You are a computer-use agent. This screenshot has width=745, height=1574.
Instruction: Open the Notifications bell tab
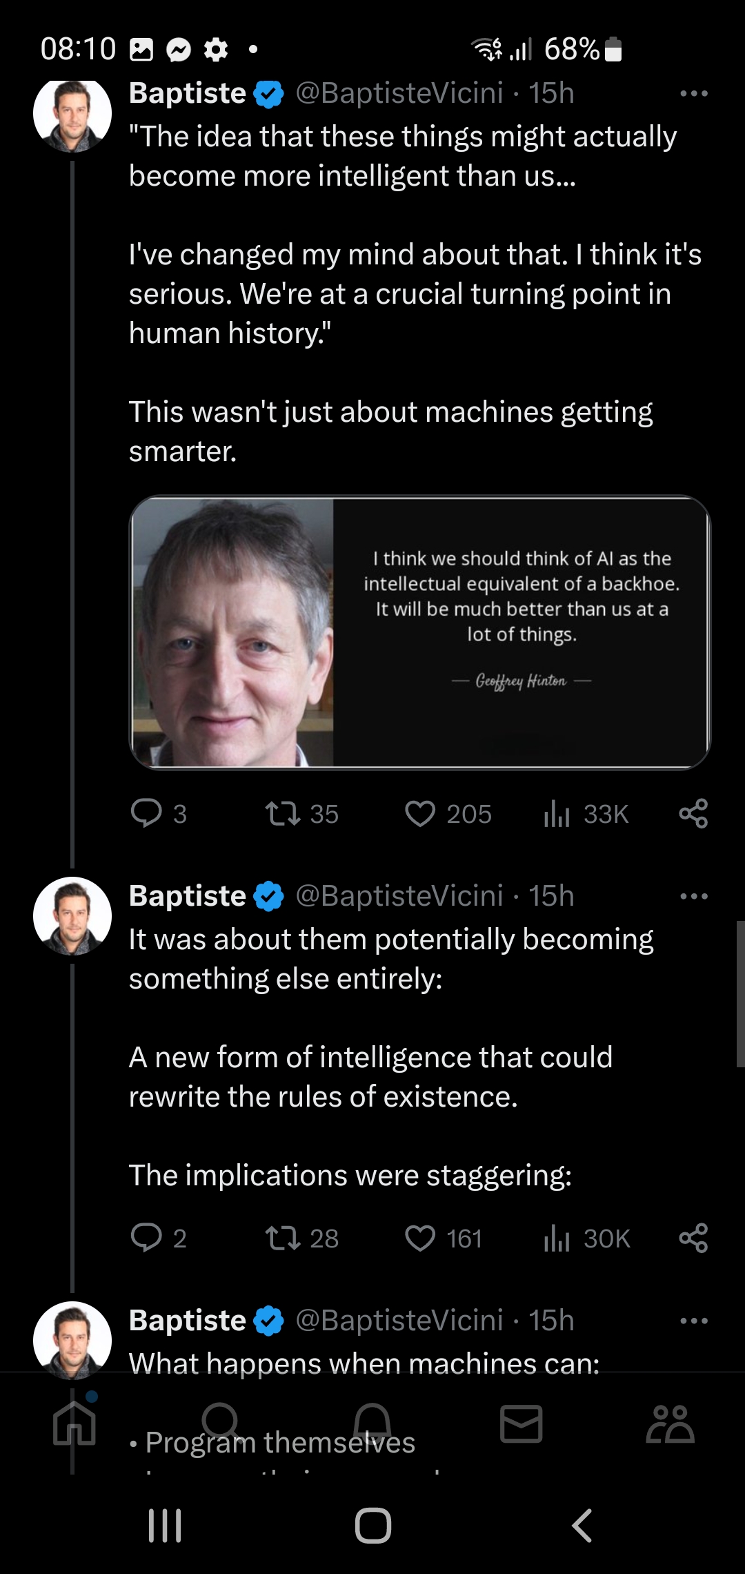point(372,1424)
